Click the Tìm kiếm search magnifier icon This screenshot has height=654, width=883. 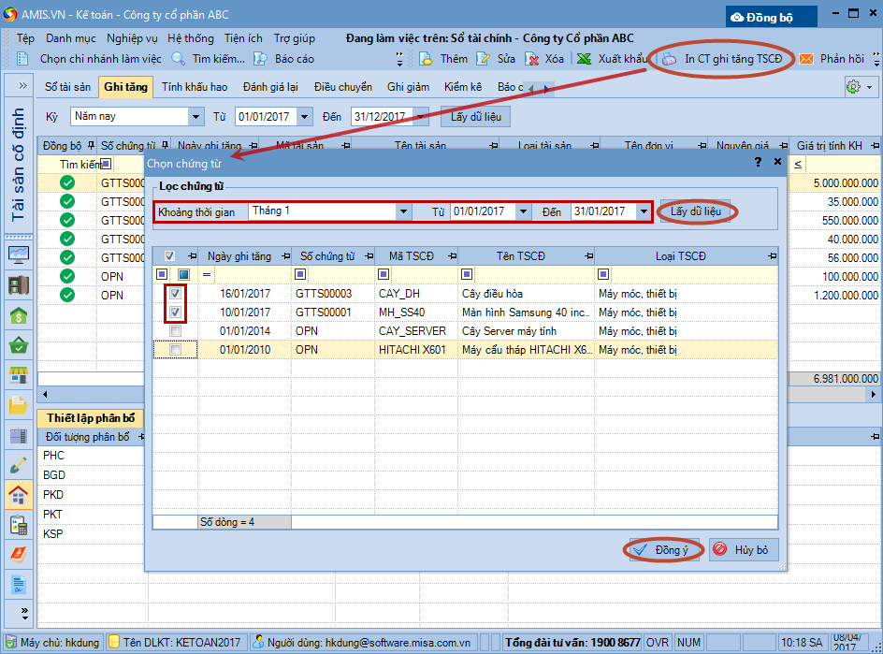(178, 59)
